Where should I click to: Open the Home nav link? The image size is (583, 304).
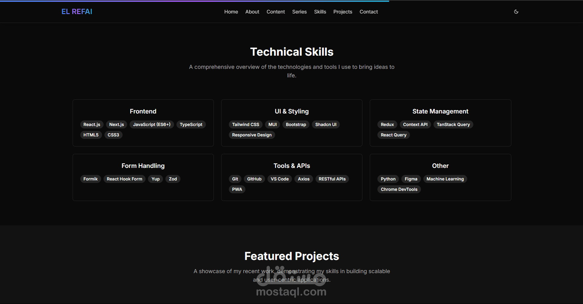231,12
